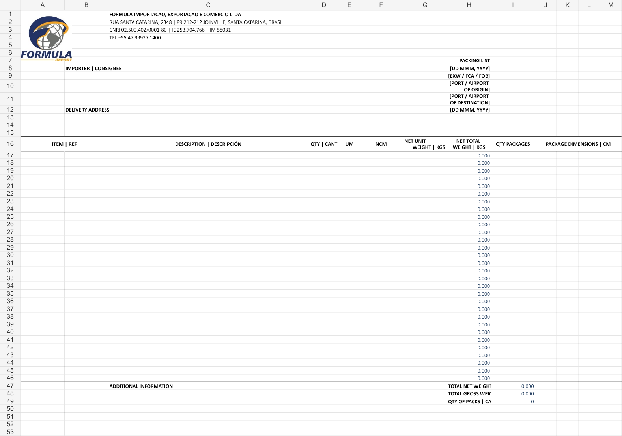Click the NET TOTAL WEIGHT | KGS heading

click(x=469, y=144)
